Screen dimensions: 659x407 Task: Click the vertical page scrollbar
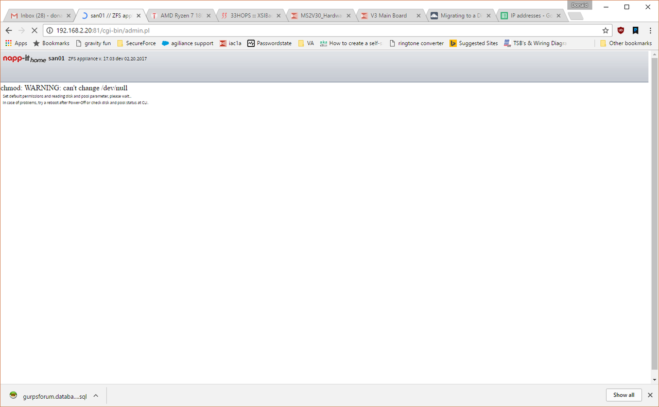click(654, 216)
